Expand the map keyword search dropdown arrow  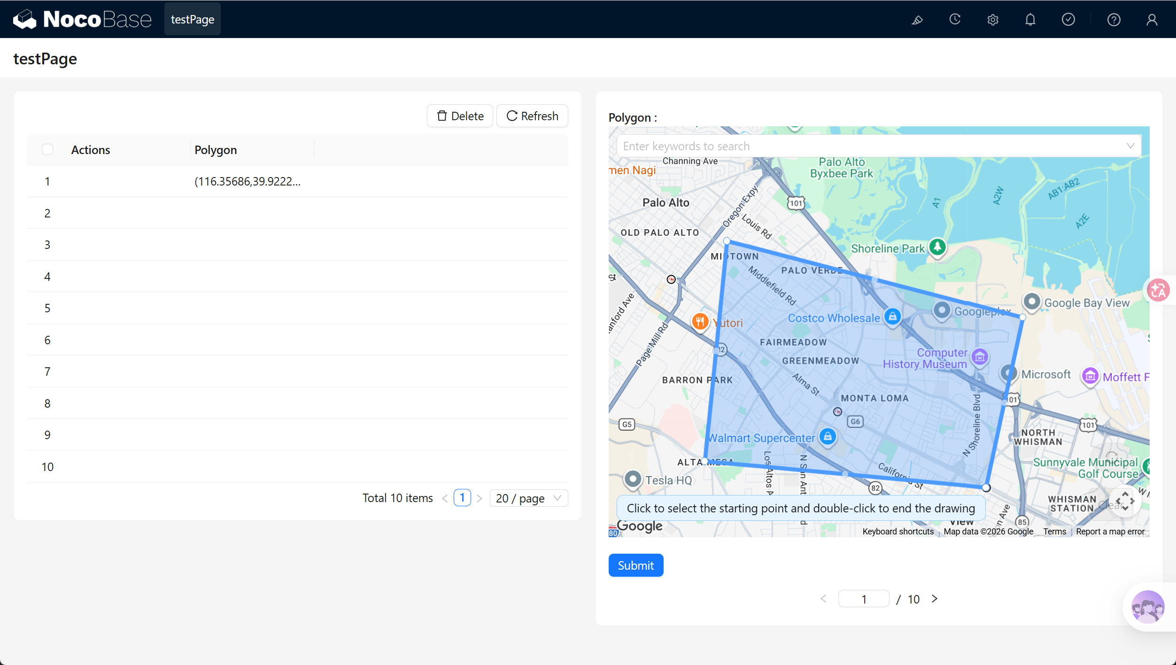pos(1130,146)
